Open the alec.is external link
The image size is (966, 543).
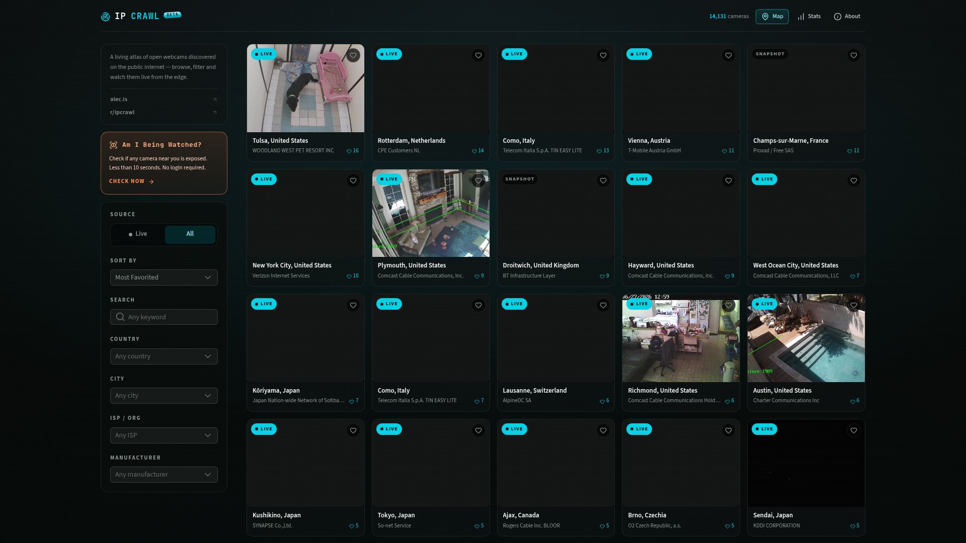[x=164, y=100]
